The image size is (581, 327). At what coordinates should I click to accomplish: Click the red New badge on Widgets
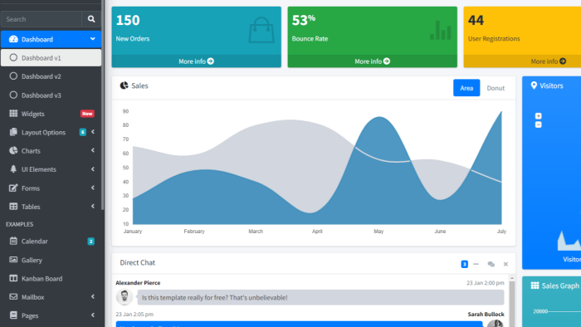click(x=87, y=114)
